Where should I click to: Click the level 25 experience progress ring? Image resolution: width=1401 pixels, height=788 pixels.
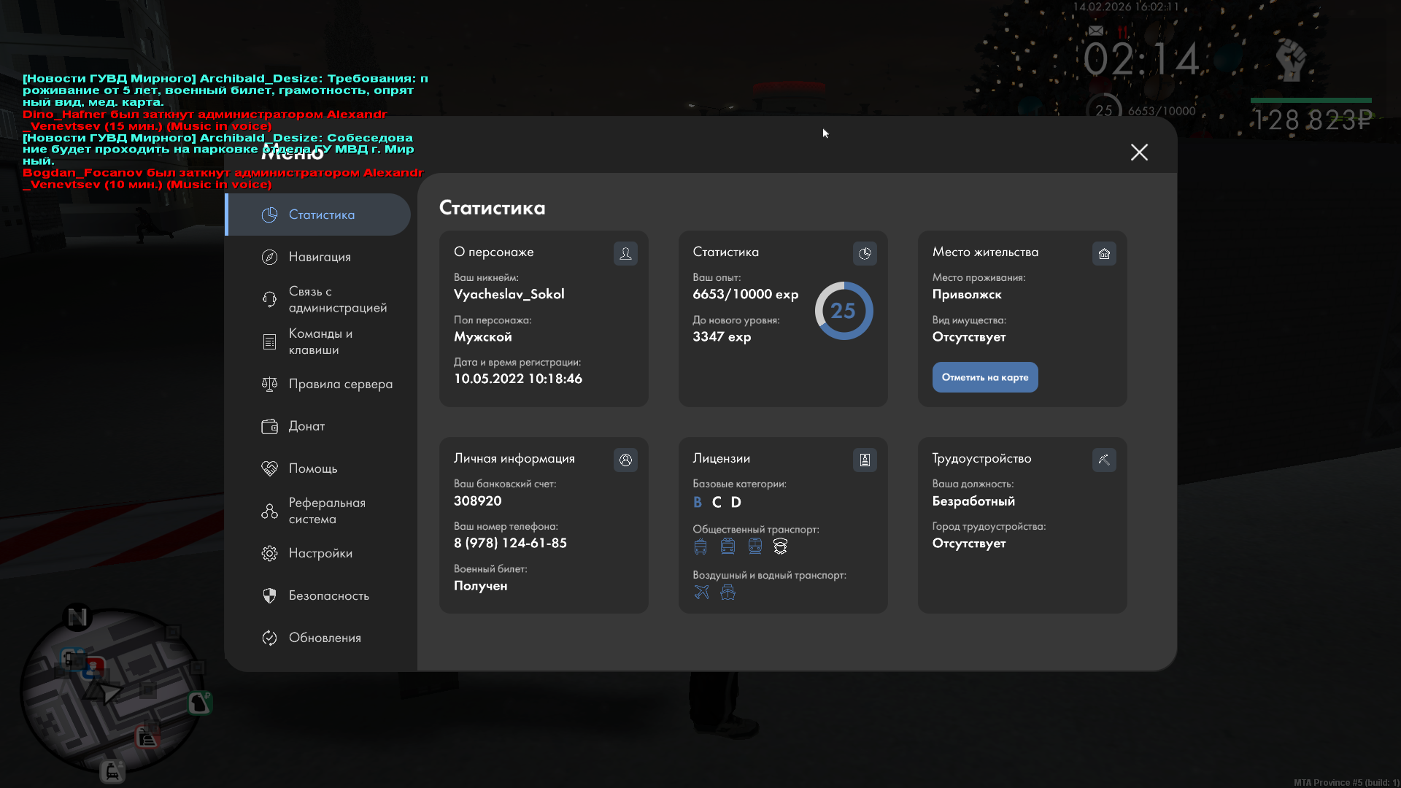coord(844,311)
